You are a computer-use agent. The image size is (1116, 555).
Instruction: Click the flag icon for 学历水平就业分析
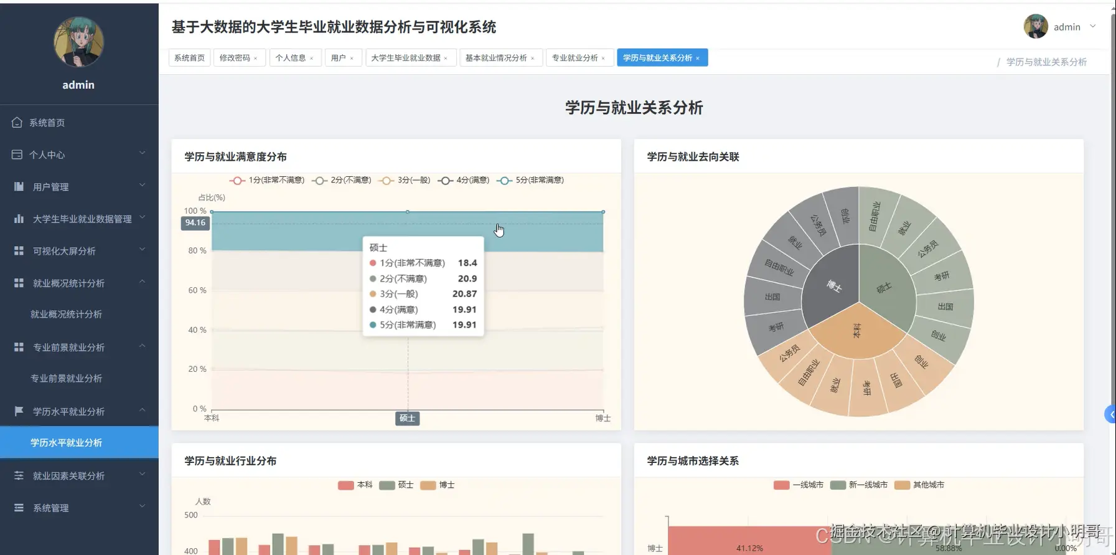point(19,411)
